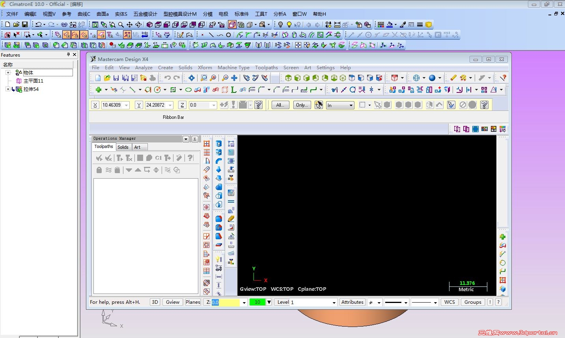Click Mastercam's blue Fit-to-screen icon
The image size is (565, 338).
click(x=192, y=78)
